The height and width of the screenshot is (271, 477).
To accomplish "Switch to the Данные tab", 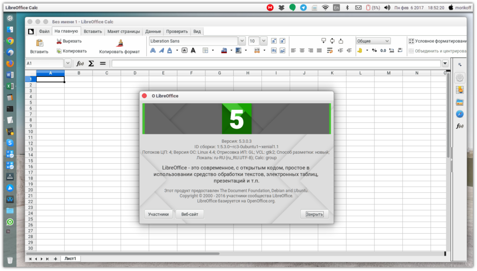I will point(153,32).
